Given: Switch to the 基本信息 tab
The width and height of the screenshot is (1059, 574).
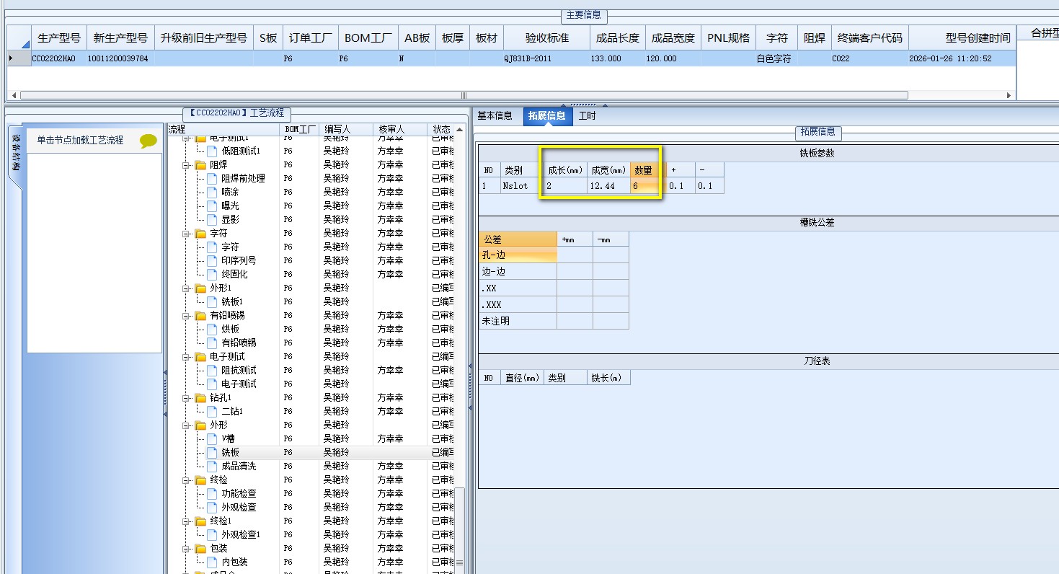Looking at the screenshot, I should click(x=495, y=115).
